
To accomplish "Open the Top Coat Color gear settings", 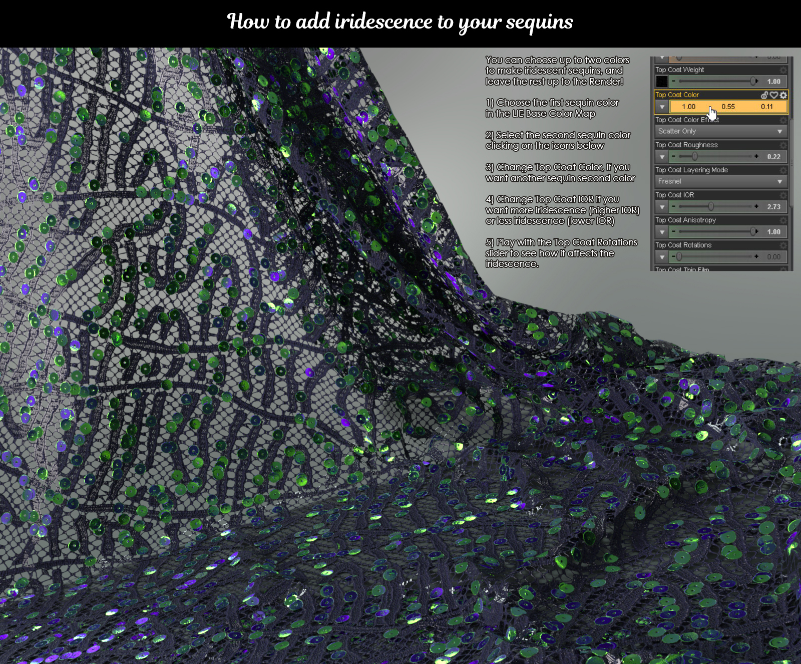I will coord(783,95).
